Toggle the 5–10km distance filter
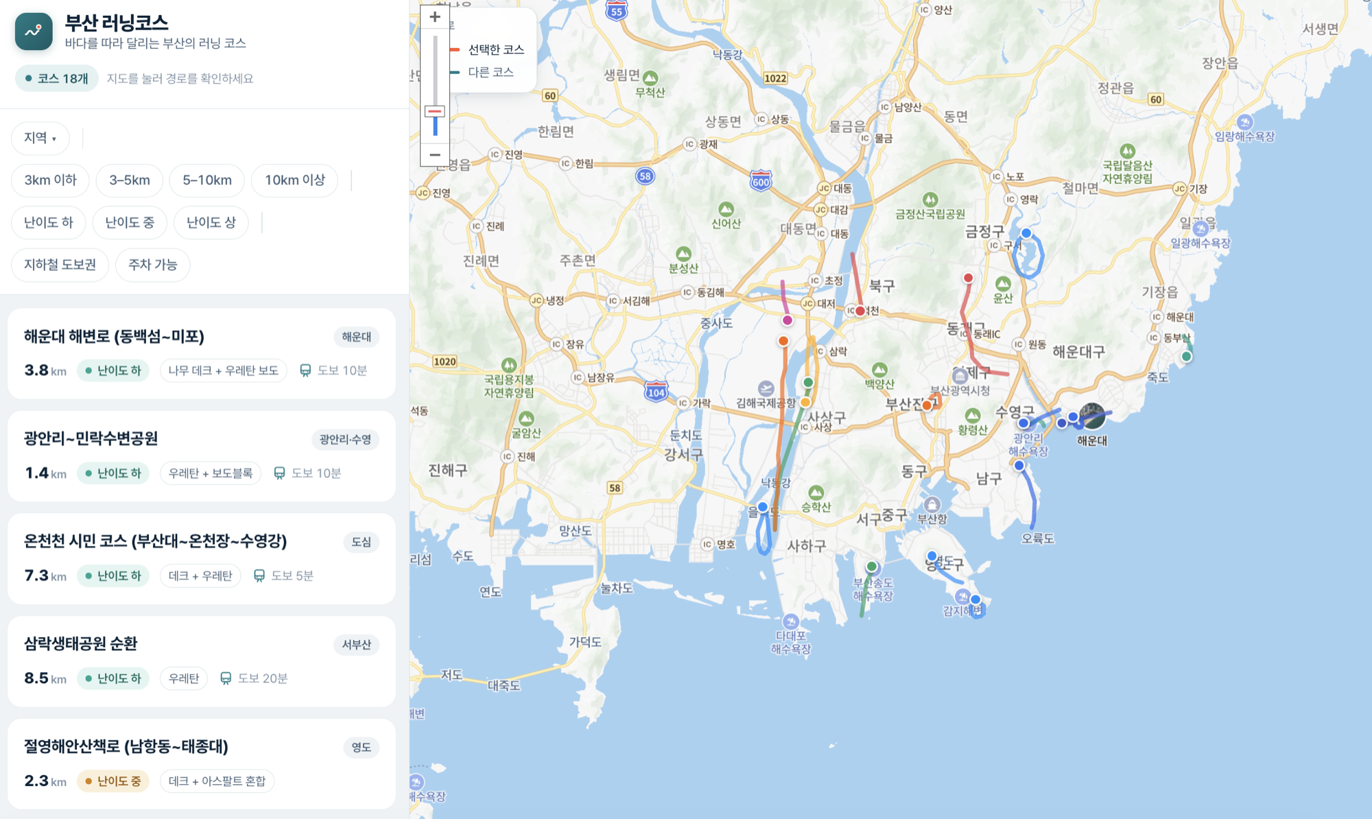Viewport: 1372px width, 819px height. click(x=207, y=180)
